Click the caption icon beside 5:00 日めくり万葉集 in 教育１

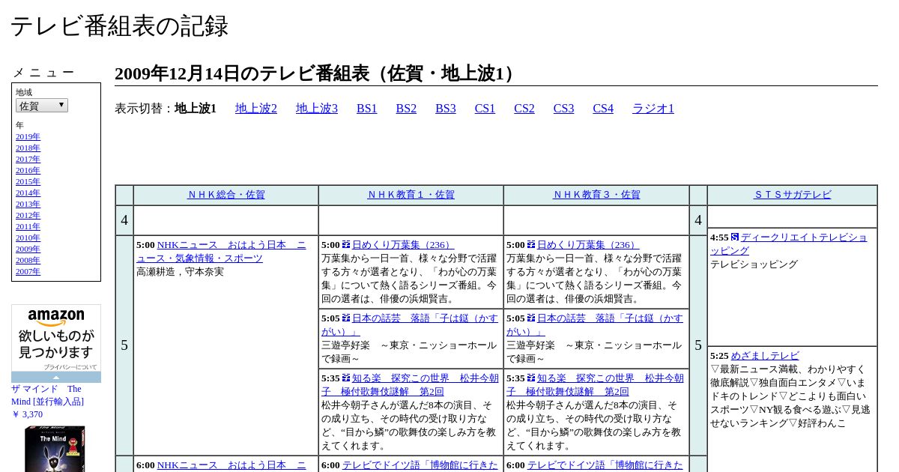click(346, 245)
